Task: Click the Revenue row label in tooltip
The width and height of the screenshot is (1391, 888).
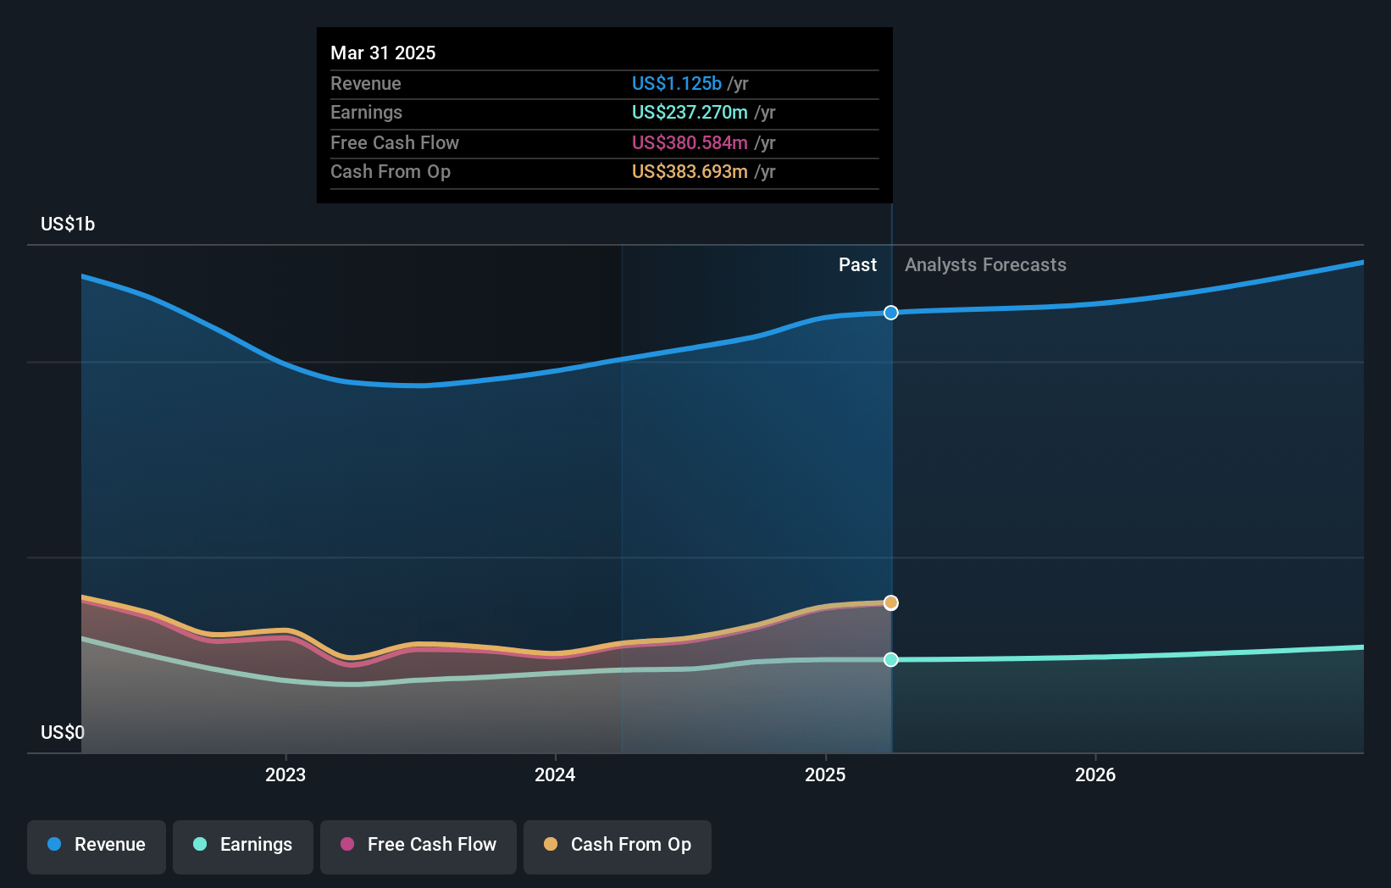Action: pyautogui.click(x=366, y=83)
